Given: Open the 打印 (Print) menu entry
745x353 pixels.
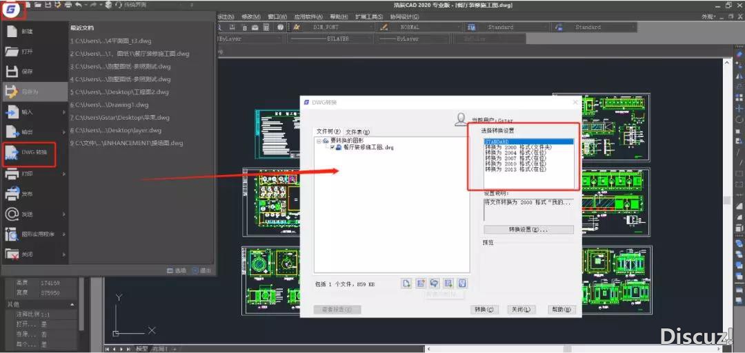Looking at the screenshot, I should point(26,175).
